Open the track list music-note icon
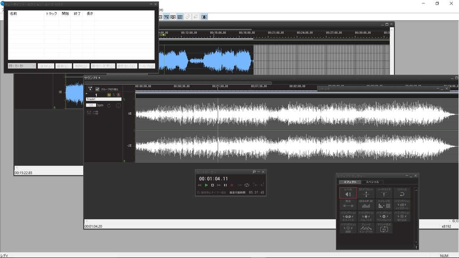The height and width of the screenshot is (258, 459). (x=90, y=89)
